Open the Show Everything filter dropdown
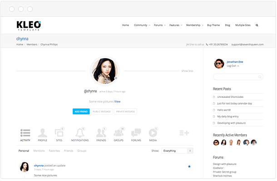Viewport: 277px width, 181px height. click(x=178, y=151)
